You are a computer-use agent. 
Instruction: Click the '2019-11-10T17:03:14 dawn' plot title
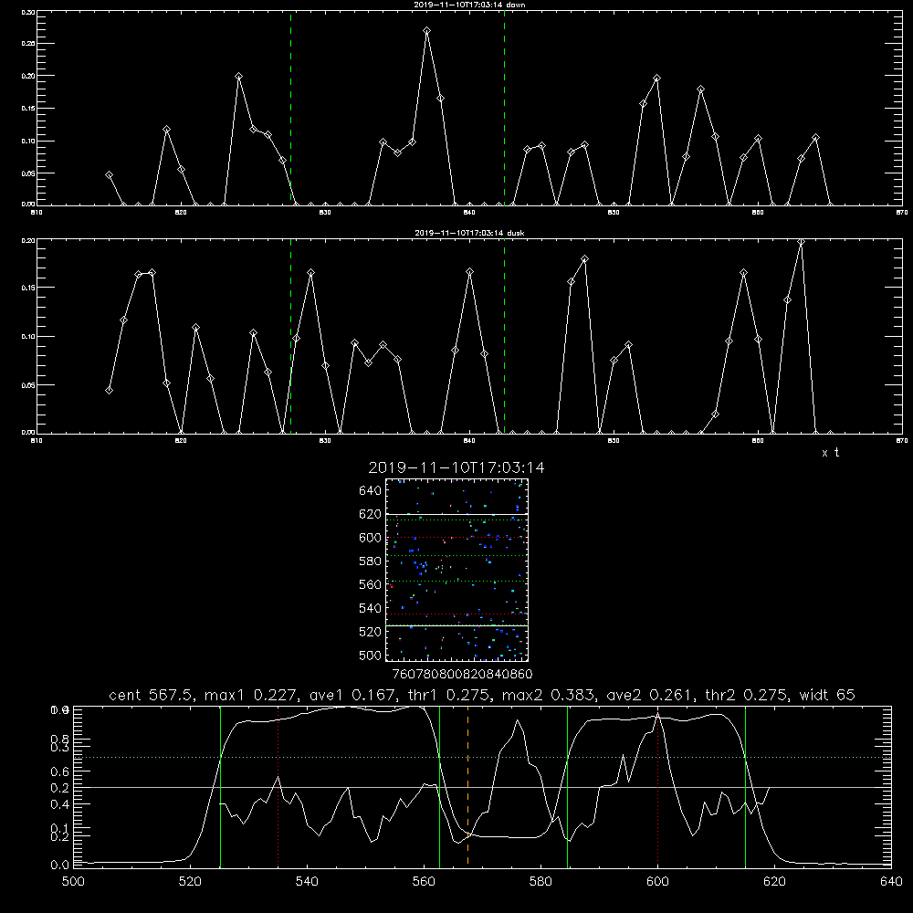click(469, 5)
